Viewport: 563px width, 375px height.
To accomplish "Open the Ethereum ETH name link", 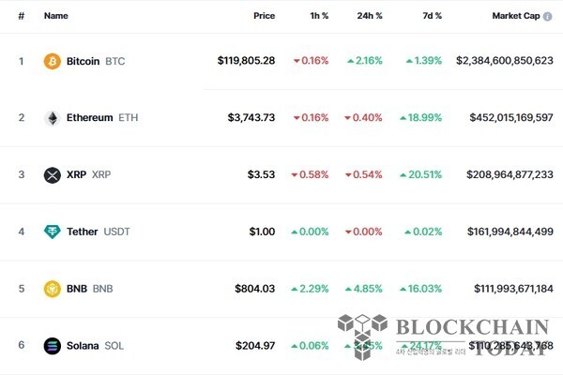I will point(102,118).
